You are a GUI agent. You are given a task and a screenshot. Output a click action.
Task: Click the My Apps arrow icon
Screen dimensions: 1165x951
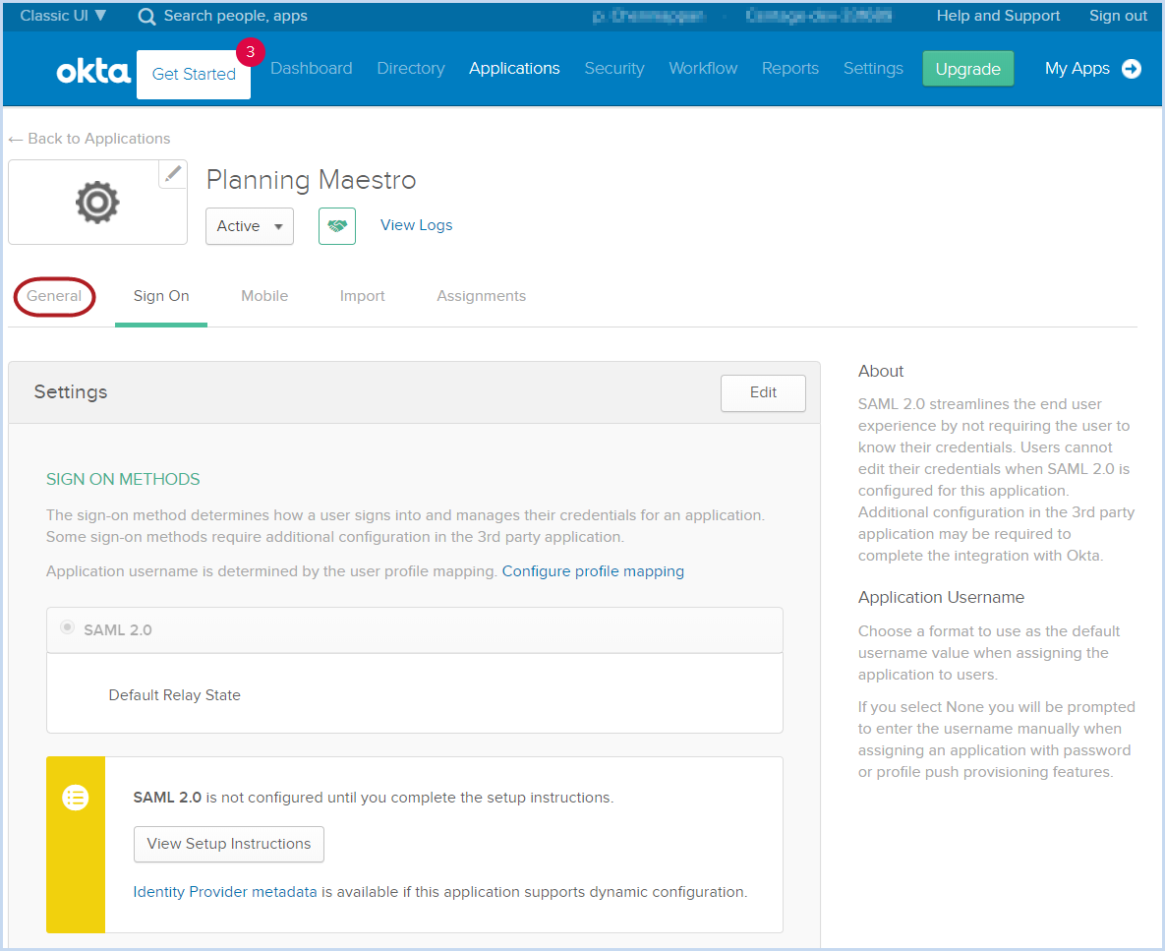tap(1132, 69)
